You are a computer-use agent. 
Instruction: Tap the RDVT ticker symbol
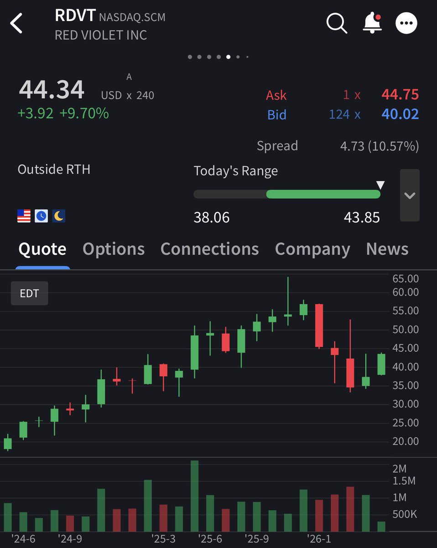click(x=74, y=16)
